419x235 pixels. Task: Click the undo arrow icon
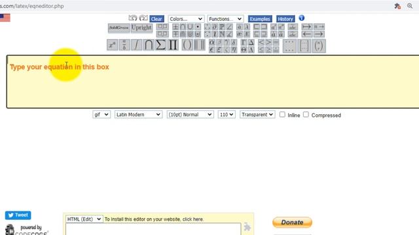[x=133, y=18]
